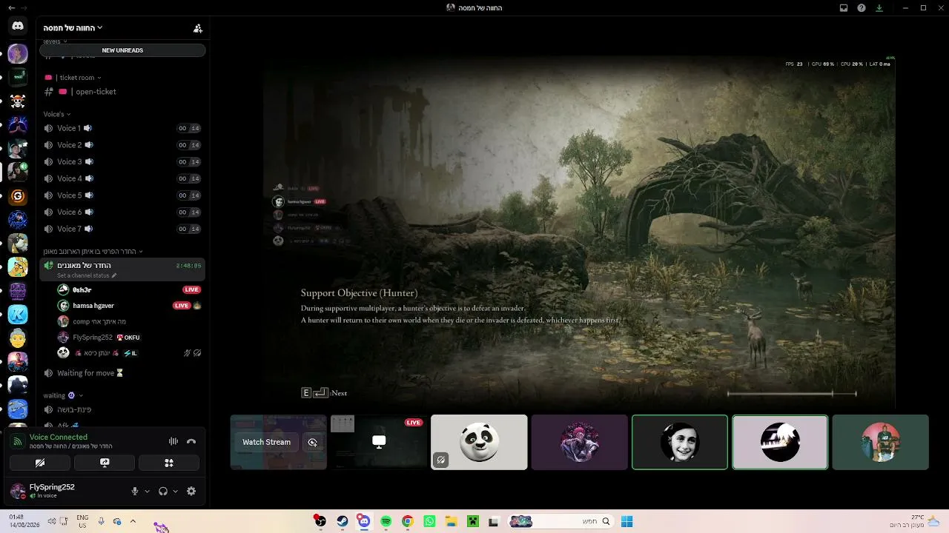Screen dimensions: 949x533
Task: Open Discord user settings gear
Action: 191,491
